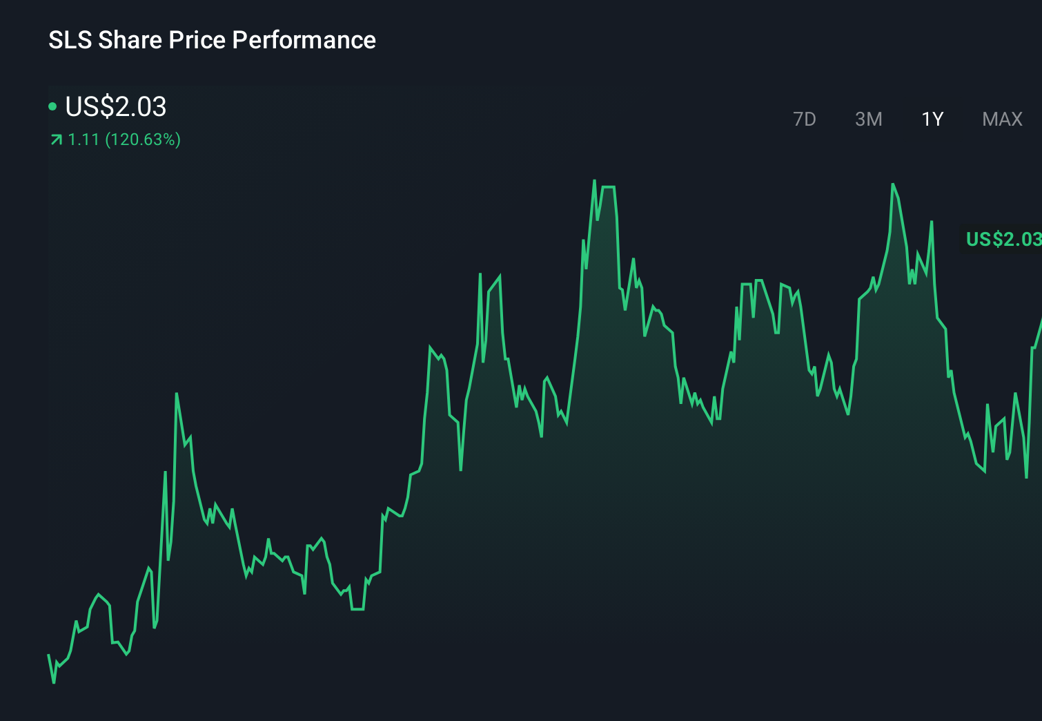Click the upward trend arrow icon
Screen dimensions: 1042x721
pyautogui.click(x=55, y=140)
